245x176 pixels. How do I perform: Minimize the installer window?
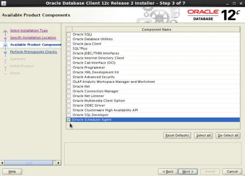227,3
